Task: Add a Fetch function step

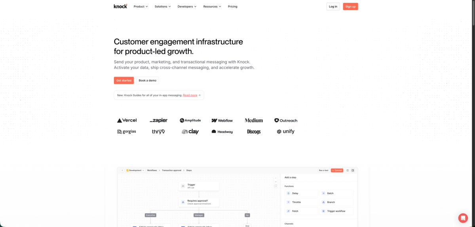Action: click(302, 211)
